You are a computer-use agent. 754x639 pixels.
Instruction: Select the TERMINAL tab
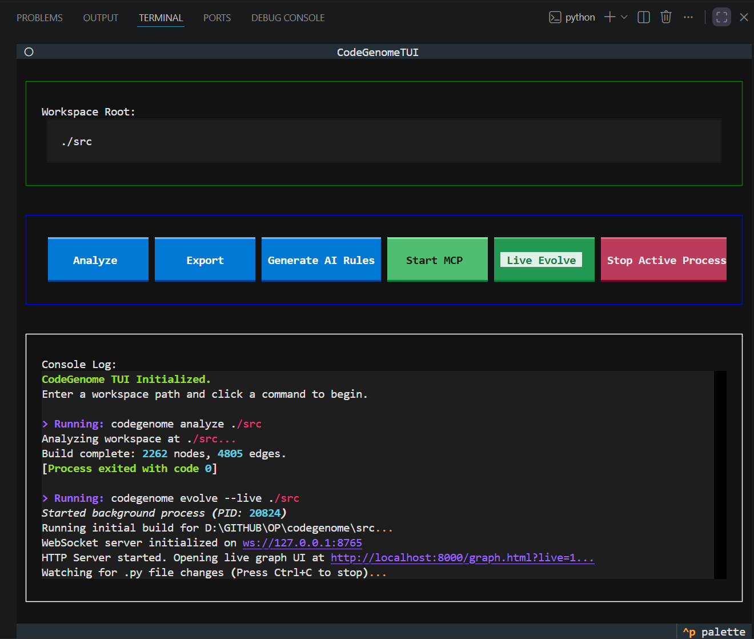pos(161,18)
